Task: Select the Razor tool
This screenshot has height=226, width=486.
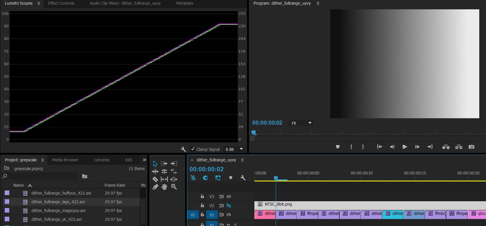Action: coord(155,179)
